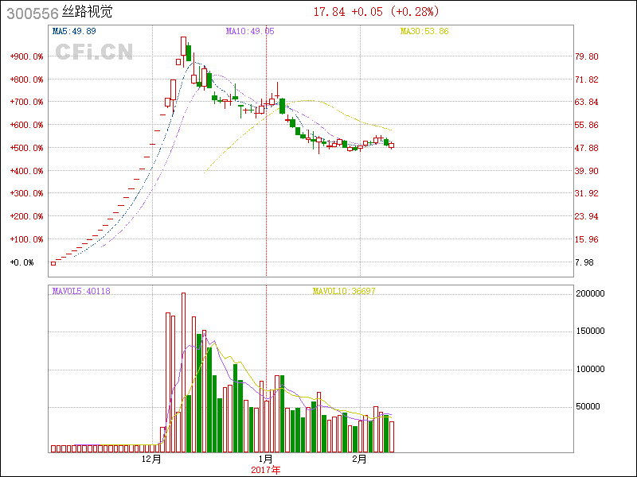637x477 pixels.
Task: Select the yellow MA30:53.86 label
Action: (424, 32)
